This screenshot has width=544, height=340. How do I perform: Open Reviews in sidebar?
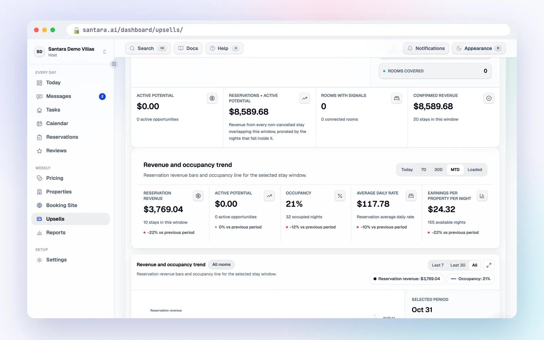tap(71, 151)
